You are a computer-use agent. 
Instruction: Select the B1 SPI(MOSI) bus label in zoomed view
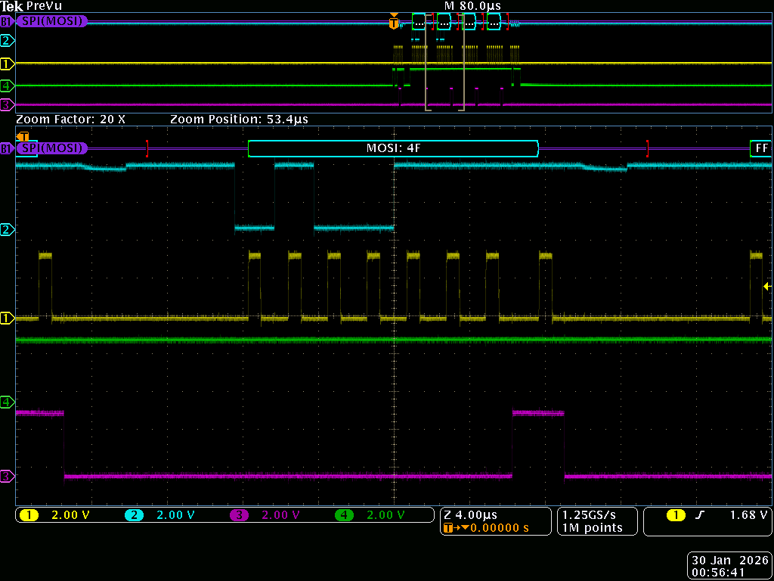click(x=51, y=148)
